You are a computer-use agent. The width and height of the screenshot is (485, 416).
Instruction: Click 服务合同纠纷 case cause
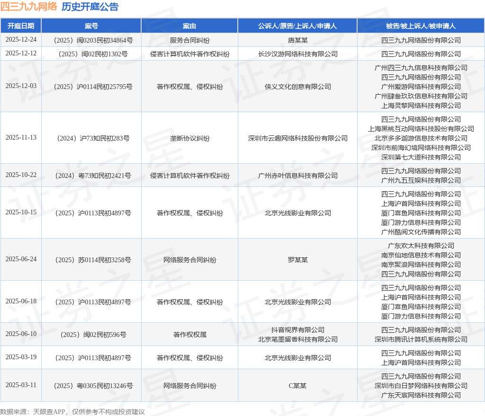(x=189, y=40)
